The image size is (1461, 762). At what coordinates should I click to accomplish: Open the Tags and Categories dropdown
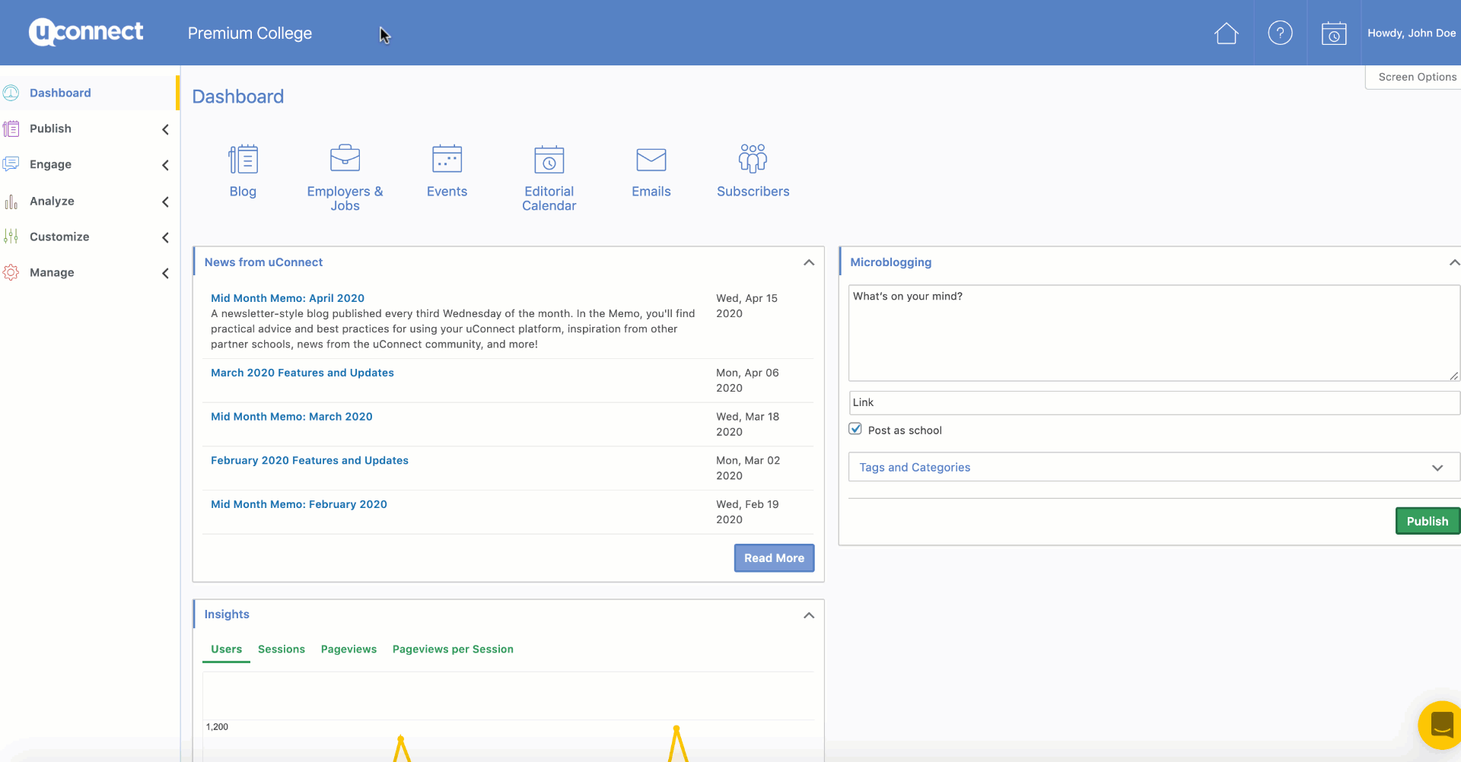pyautogui.click(x=1153, y=468)
